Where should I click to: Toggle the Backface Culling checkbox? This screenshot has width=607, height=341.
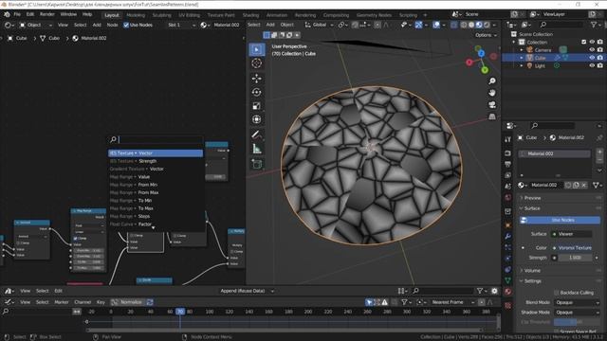click(x=557, y=293)
